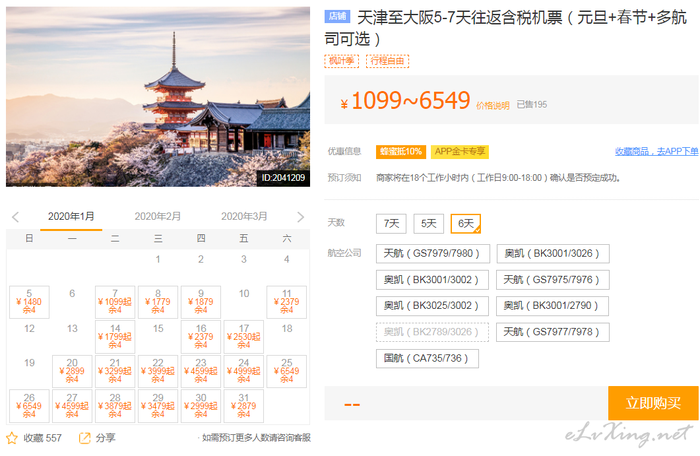
Task: Select January 24 priced ¥4999起
Action: click(243, 371)
